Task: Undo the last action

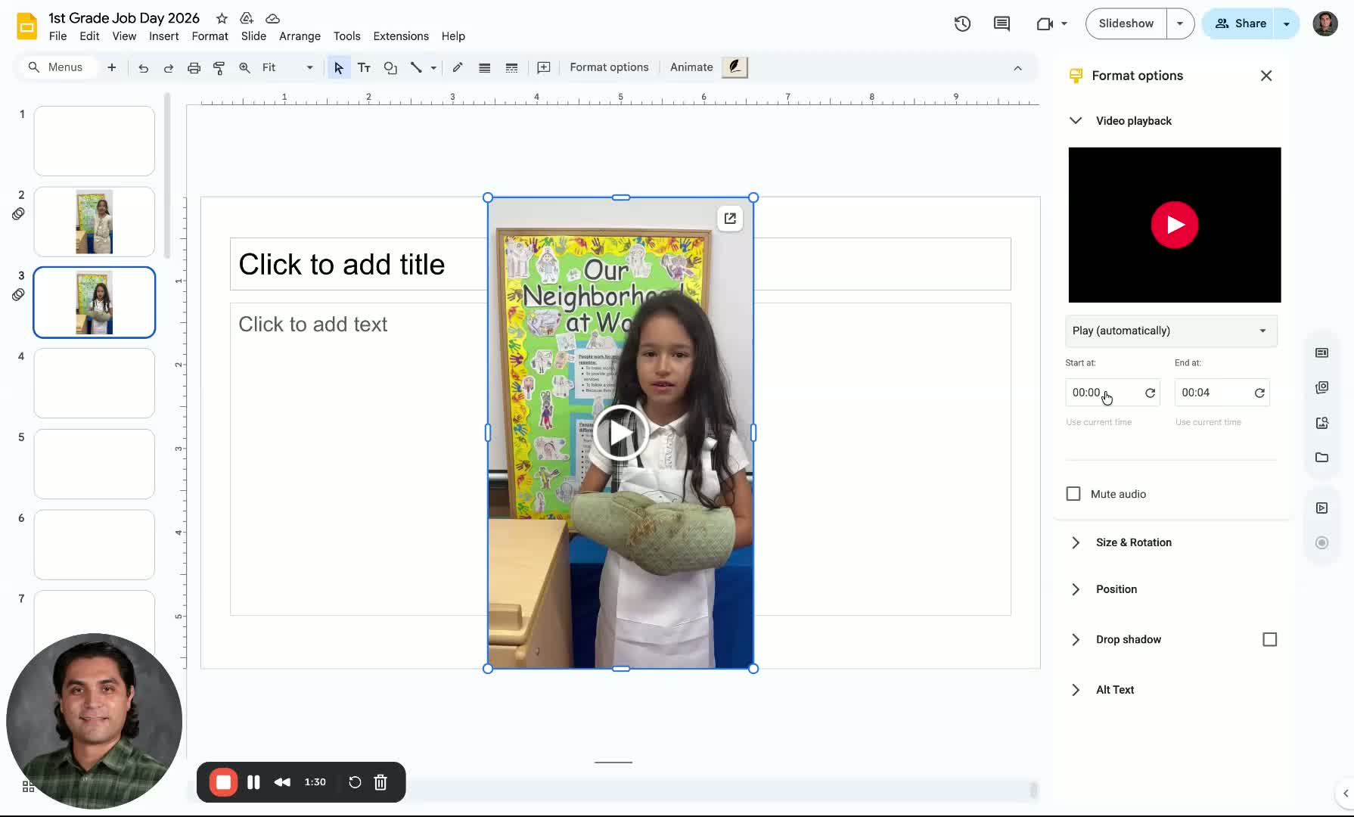Action: coord(143,67)
